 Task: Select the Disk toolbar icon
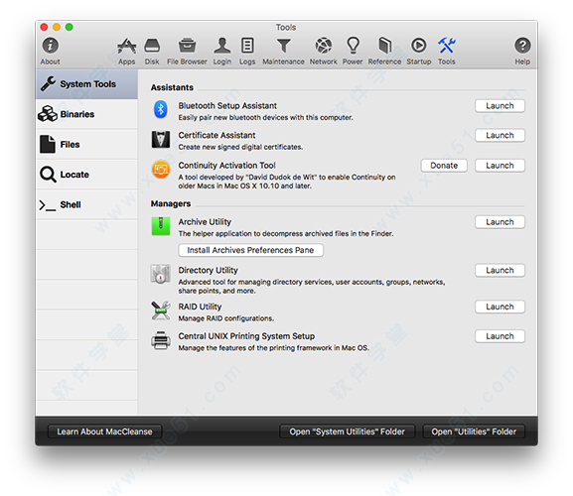(152, 46)
